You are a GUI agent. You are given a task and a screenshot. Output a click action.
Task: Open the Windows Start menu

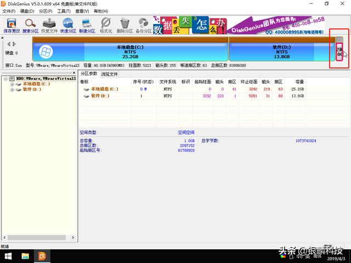[x=8, y=256]
